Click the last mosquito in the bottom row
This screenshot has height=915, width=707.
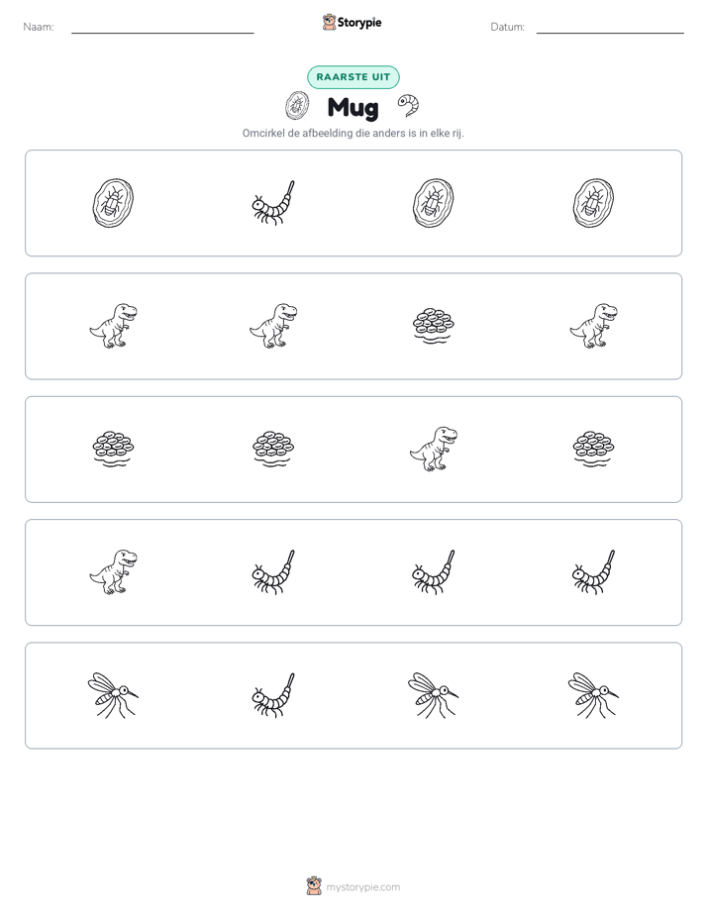593,695
